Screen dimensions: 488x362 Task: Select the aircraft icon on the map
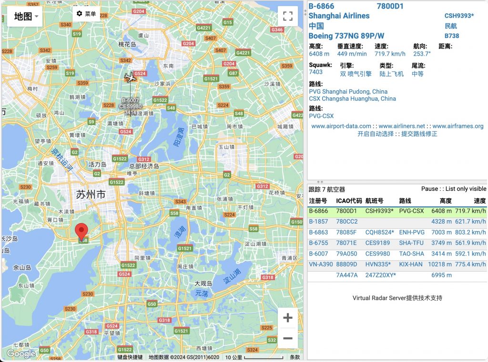click(130, 78)
